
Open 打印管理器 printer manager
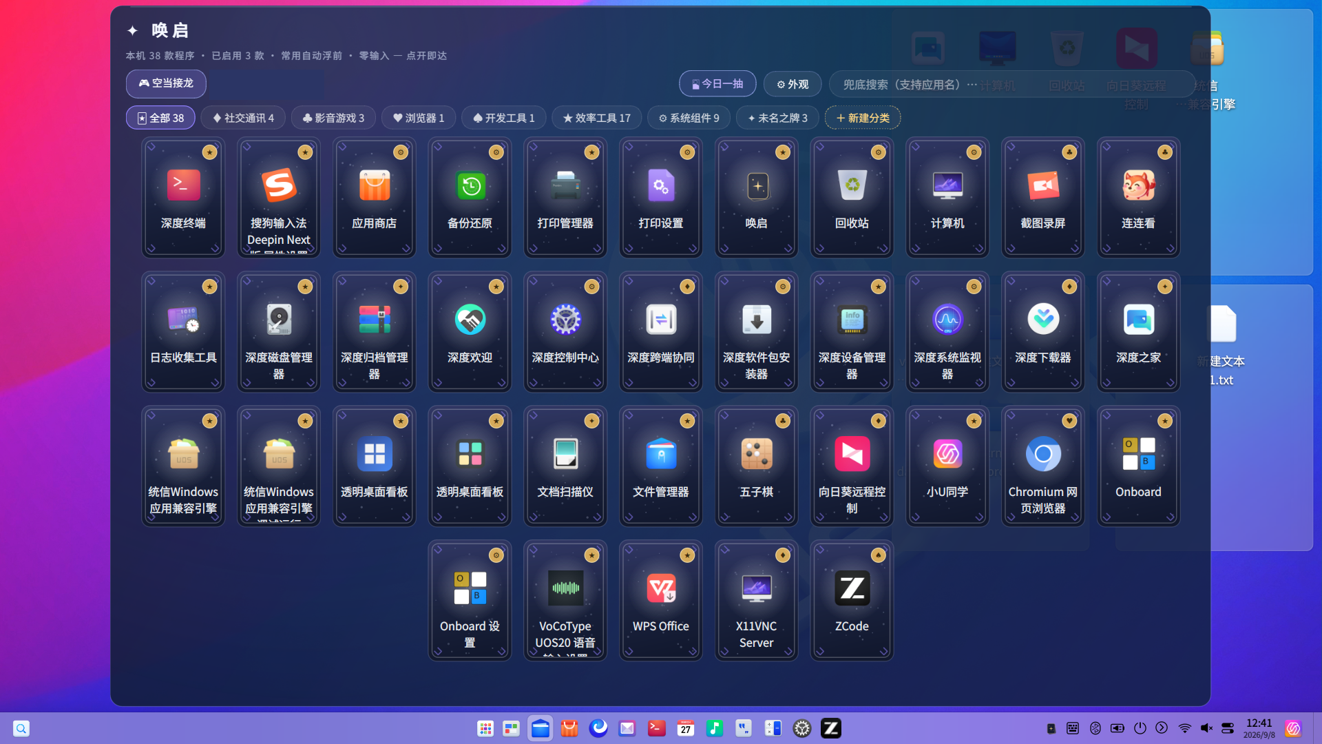coord(565,198)
